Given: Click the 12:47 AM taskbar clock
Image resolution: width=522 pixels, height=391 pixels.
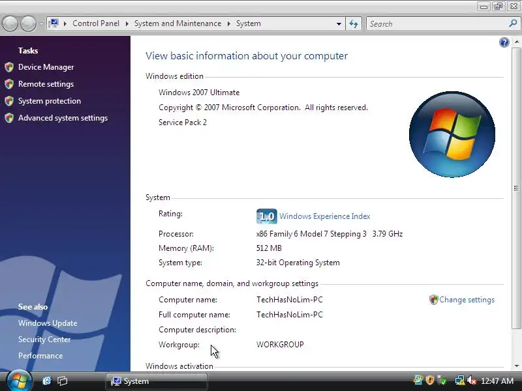Looking at the screenshot, I should coord(497,381).
